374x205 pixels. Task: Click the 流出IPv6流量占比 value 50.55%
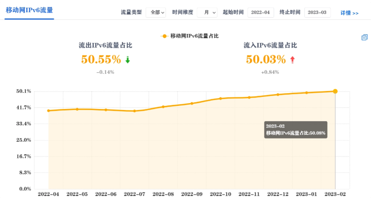[101, 59]
